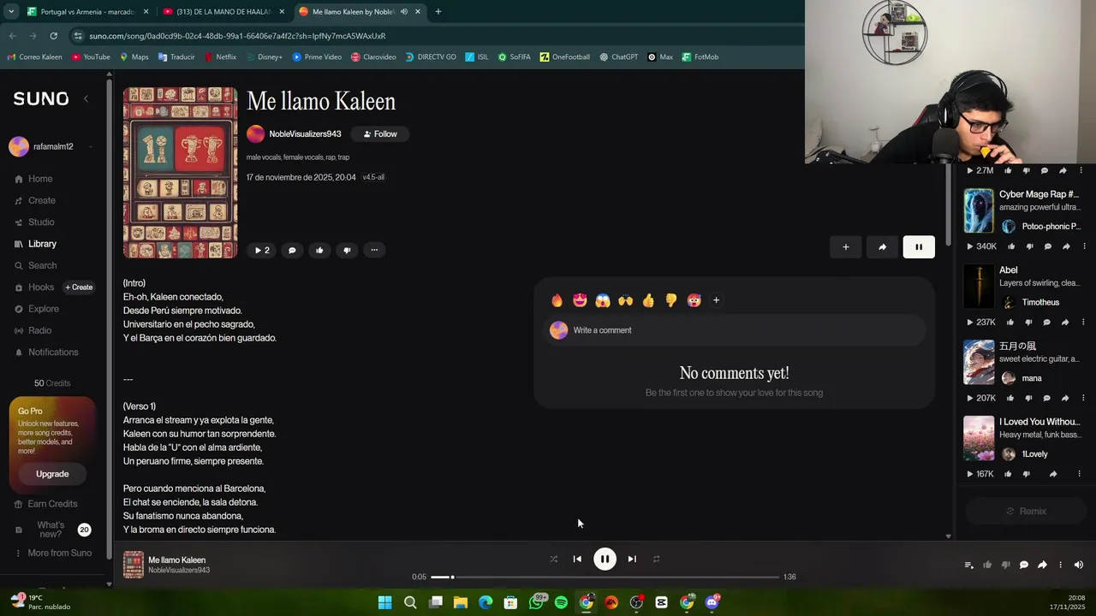Viewport: 1096px width, 616px height.
Task: Open What's new section
Action: (x=51, y=530)
